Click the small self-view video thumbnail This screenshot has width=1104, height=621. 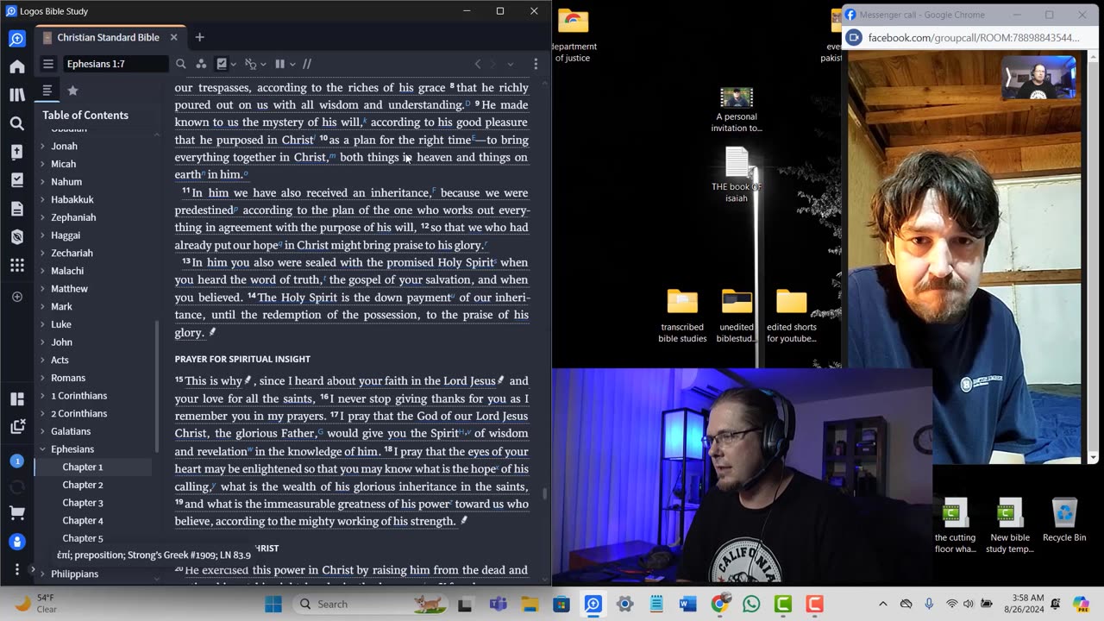[x=1039, y=78]
